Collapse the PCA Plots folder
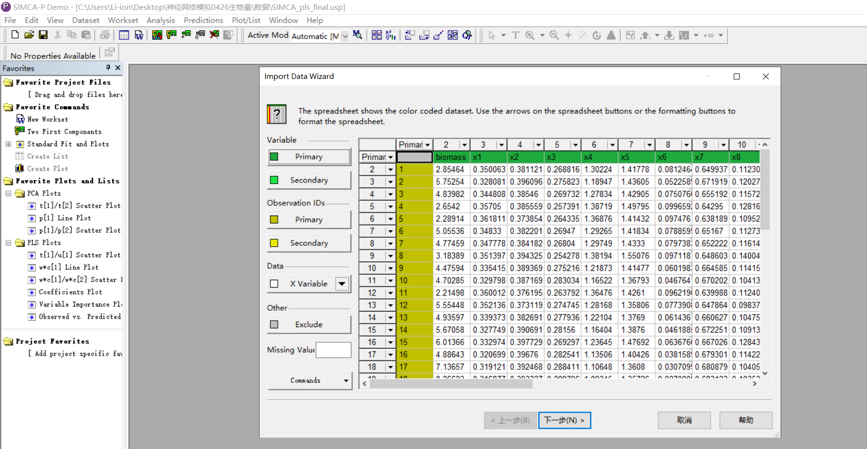This screenshot has height=449, width=867. click(x=8, y=193)
